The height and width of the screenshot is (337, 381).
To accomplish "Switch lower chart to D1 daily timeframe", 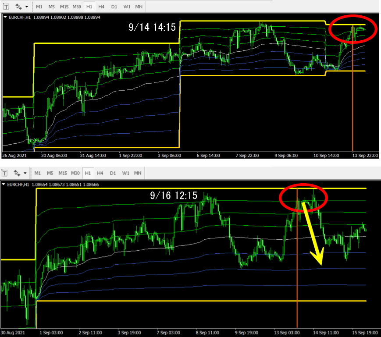I will 113,173.
